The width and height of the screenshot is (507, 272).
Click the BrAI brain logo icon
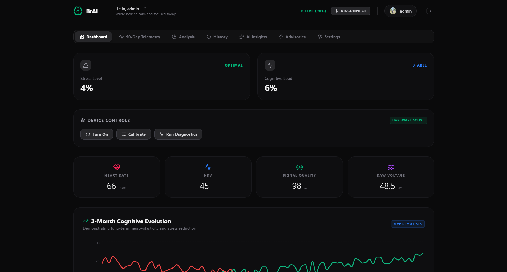pos(78,11)
